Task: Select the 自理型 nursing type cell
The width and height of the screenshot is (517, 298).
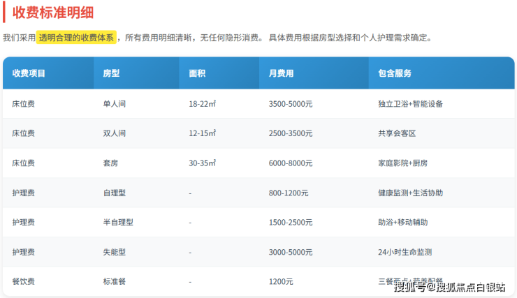Action: [x=114, y=193]
